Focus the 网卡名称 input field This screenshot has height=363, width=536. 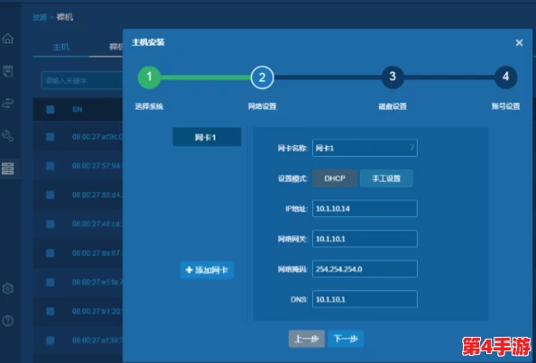tap(365, 148)
